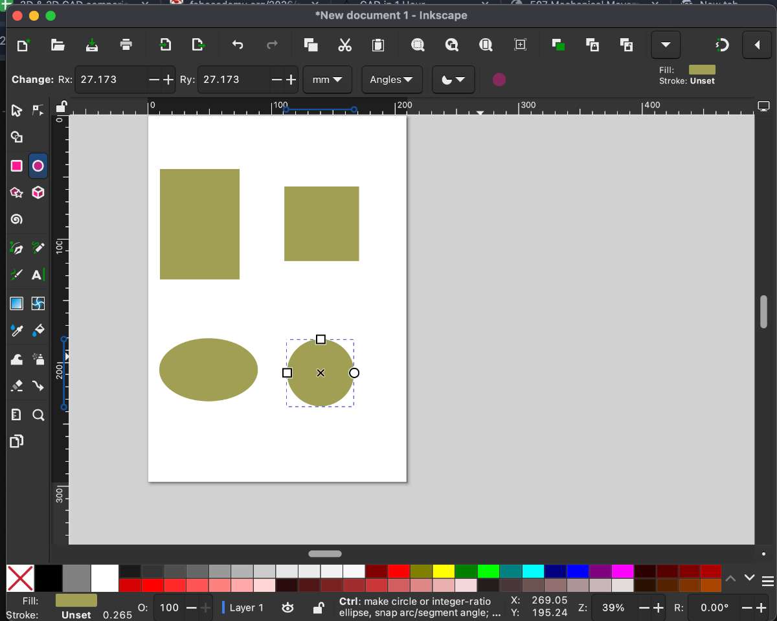The width and height of the screenshot is (777, 621).
Task: Click the no-color X swatch
Action: pyautogui.click(x=19, y=578)
